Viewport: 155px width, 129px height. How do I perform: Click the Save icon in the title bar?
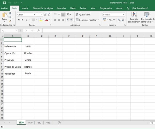click(x=4, y=3)
